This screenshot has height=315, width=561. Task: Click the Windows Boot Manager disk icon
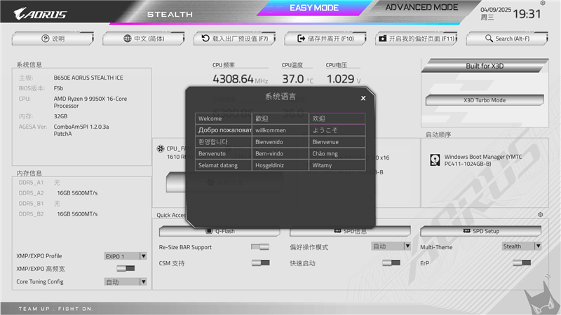pos(435,160)
